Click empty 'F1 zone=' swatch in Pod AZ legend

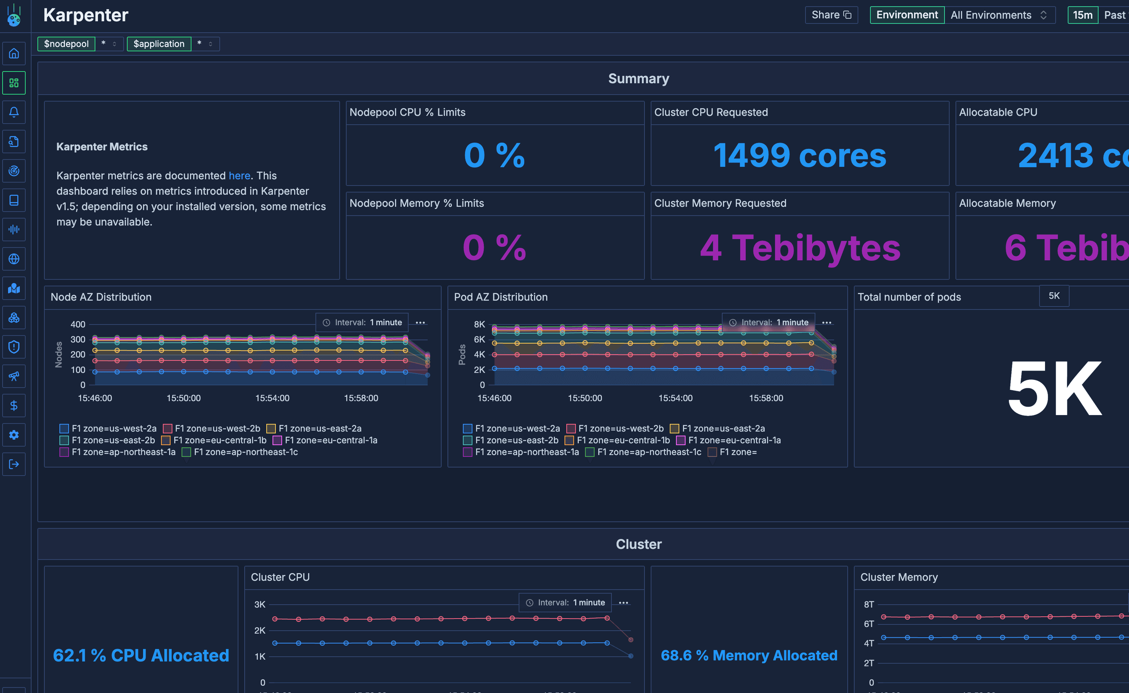(x=712, y=452)
